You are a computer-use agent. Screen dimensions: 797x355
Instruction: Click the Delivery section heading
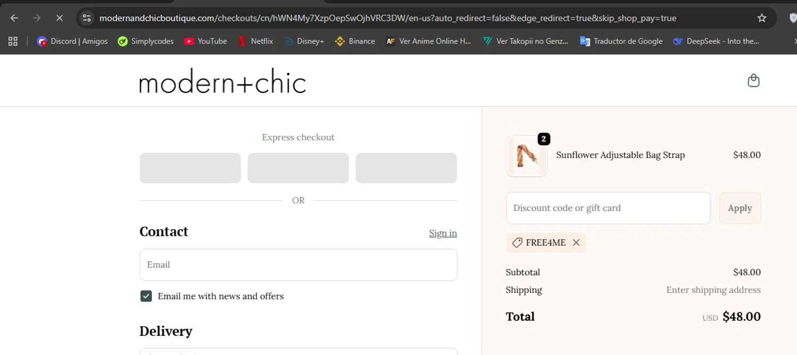click(166, 331)
